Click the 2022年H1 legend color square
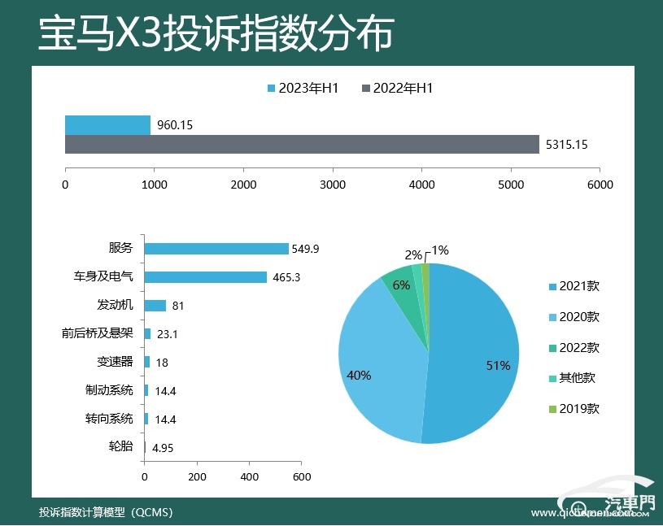This screenshot has width=663, height=526. click(366, 89)
